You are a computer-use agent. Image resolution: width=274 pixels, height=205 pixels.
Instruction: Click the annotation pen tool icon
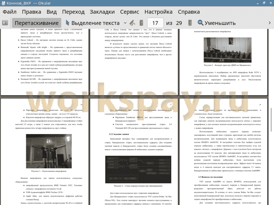point(132,23)
